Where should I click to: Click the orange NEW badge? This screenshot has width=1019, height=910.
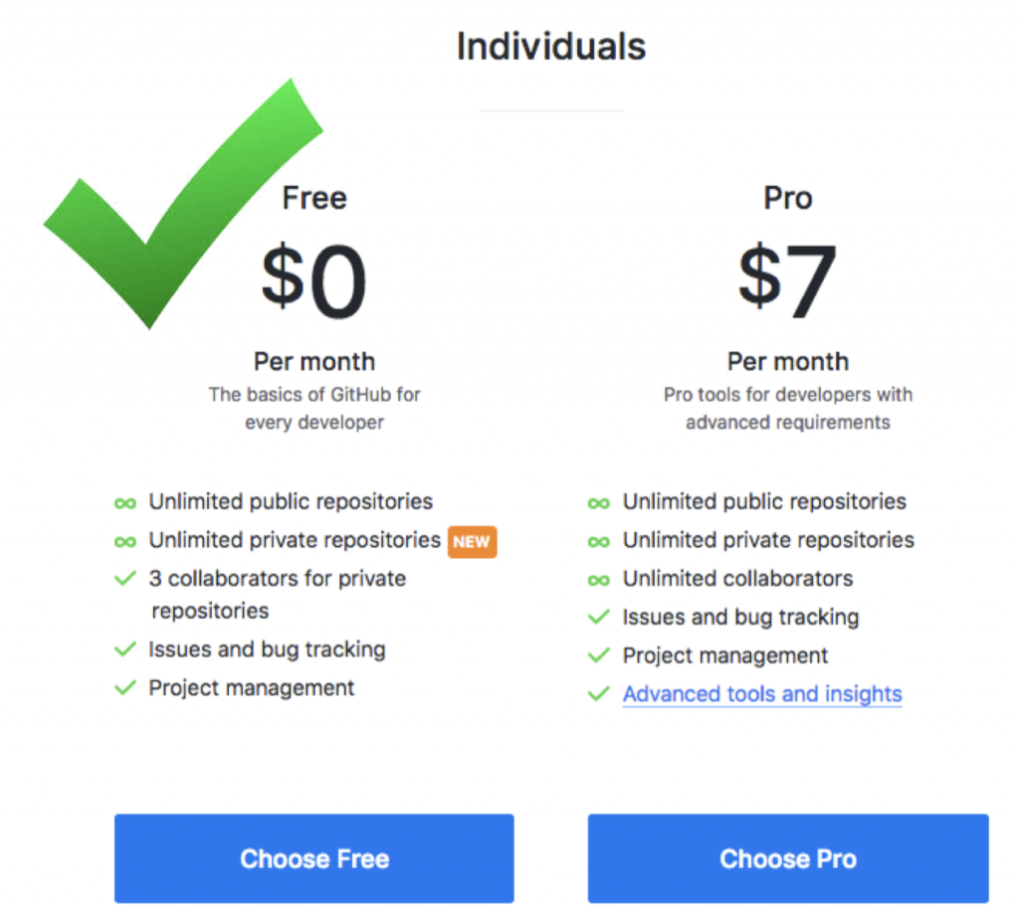coord(472,542)
